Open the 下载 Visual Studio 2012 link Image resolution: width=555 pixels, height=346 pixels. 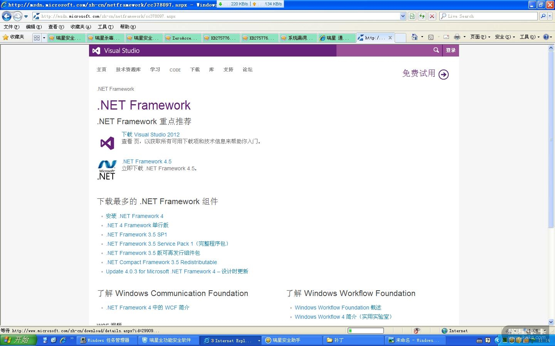coord(151,135)
